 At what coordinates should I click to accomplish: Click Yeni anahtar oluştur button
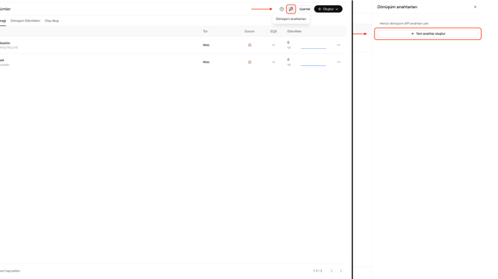[428, 33]
